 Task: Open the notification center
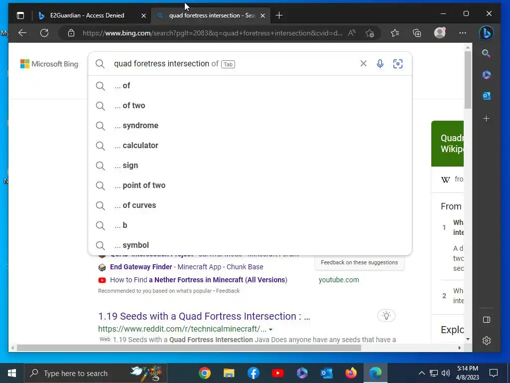pos(494,373)
